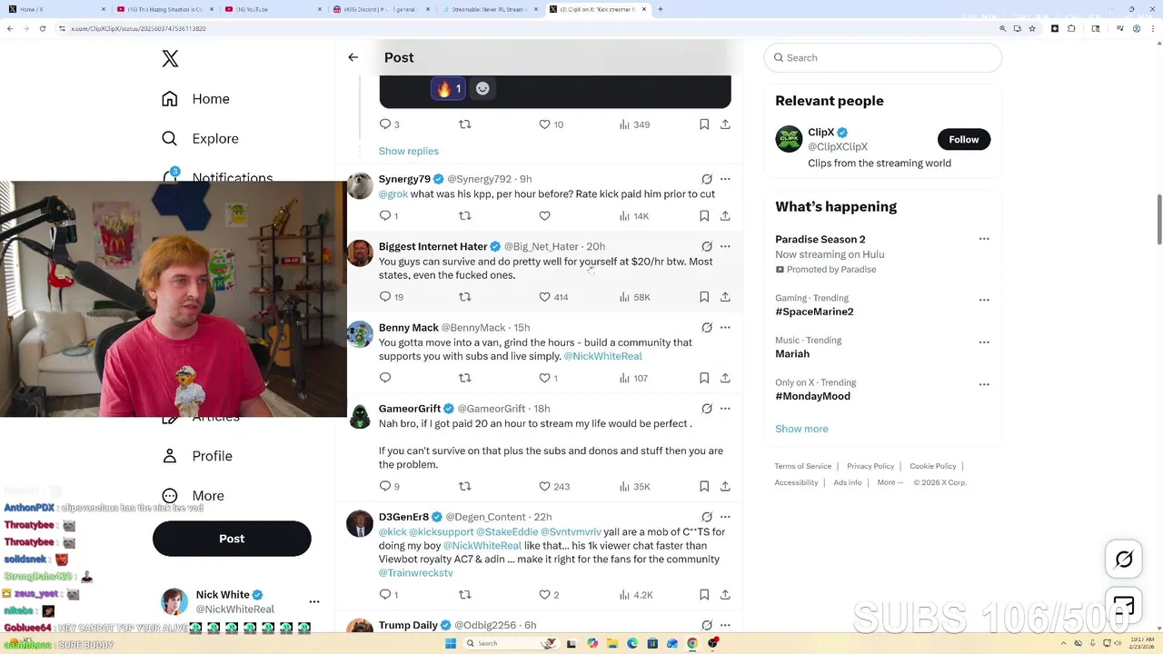Click Show replies link
The height and width of the screenshot is (654, 1163).
coord(409,151)
